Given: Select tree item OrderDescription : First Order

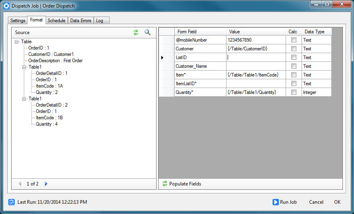Looking at the screenshot, I should pos(56,61).
